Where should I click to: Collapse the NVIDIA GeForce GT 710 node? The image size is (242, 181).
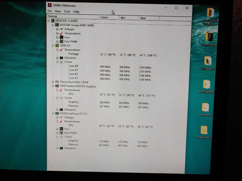pyautogui.click(x=53, y=114)
